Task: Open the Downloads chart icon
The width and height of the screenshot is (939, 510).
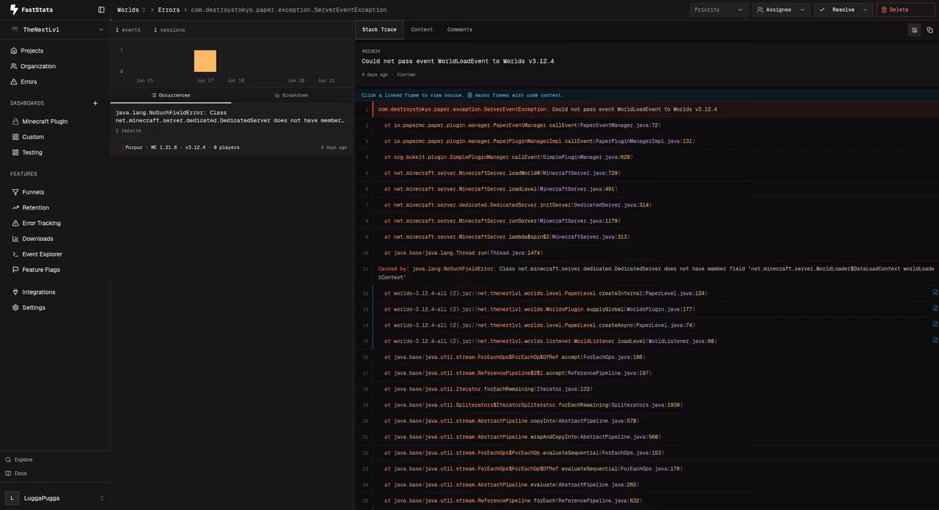Action: pos(15,238)
